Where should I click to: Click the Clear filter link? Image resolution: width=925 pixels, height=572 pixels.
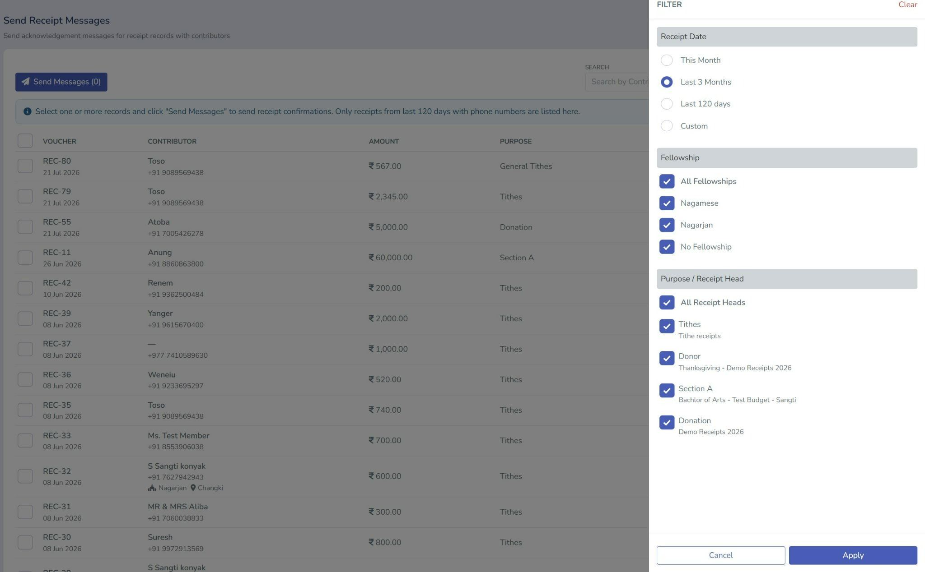coord(907,5)
